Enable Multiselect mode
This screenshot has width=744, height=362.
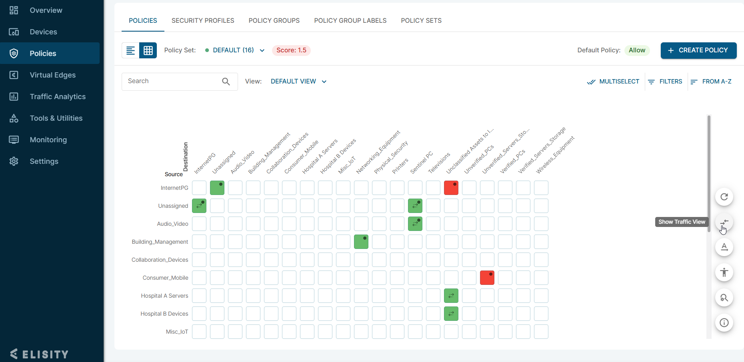tap(613, 82)
